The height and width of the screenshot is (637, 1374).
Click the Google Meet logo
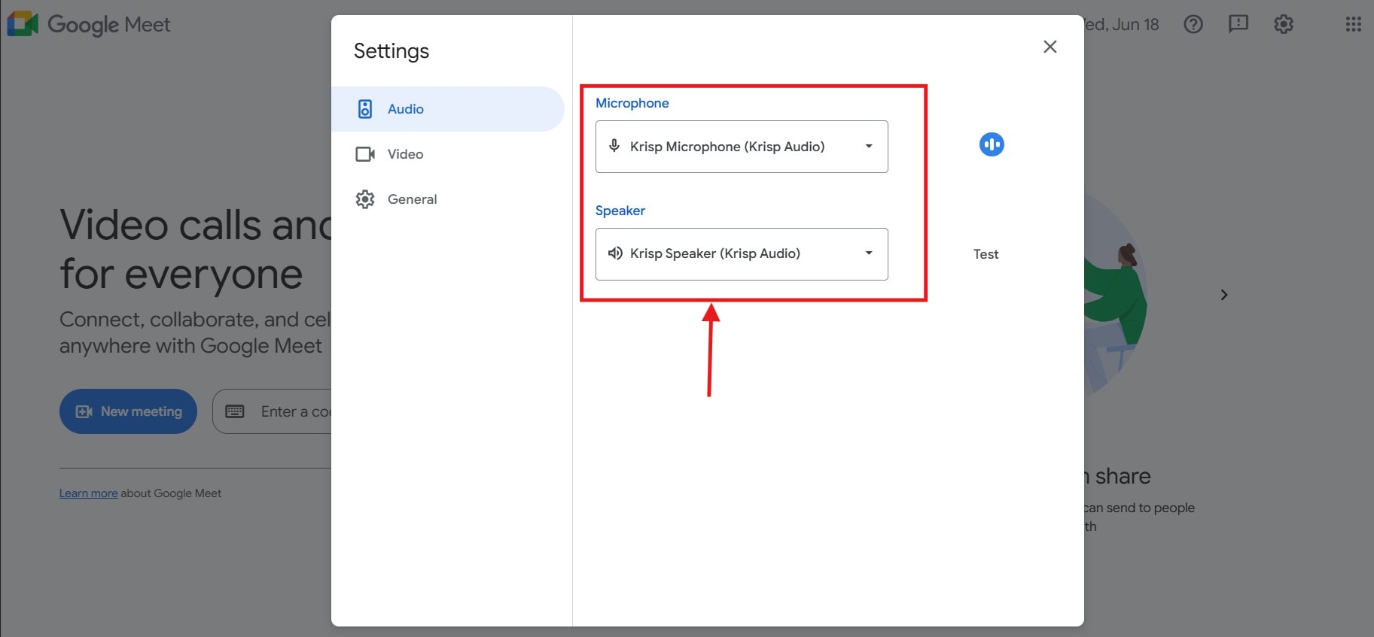[x=23, y=24]
